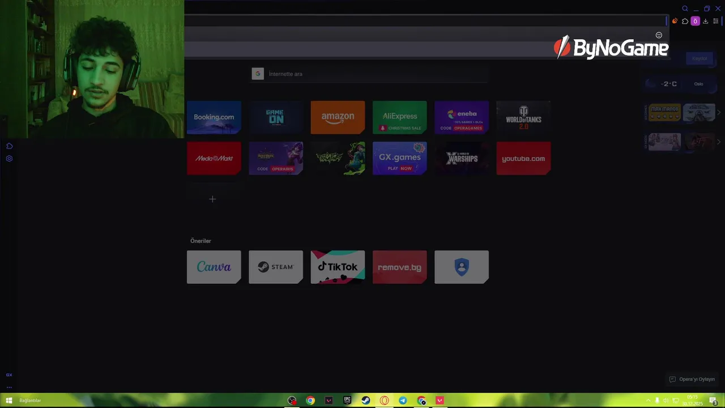Open the Windows notification center
The image size is (725, 408).
coord(713,401)
